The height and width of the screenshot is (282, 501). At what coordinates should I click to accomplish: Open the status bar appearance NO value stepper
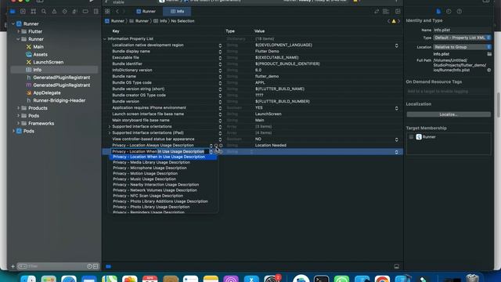click(397, 139)
